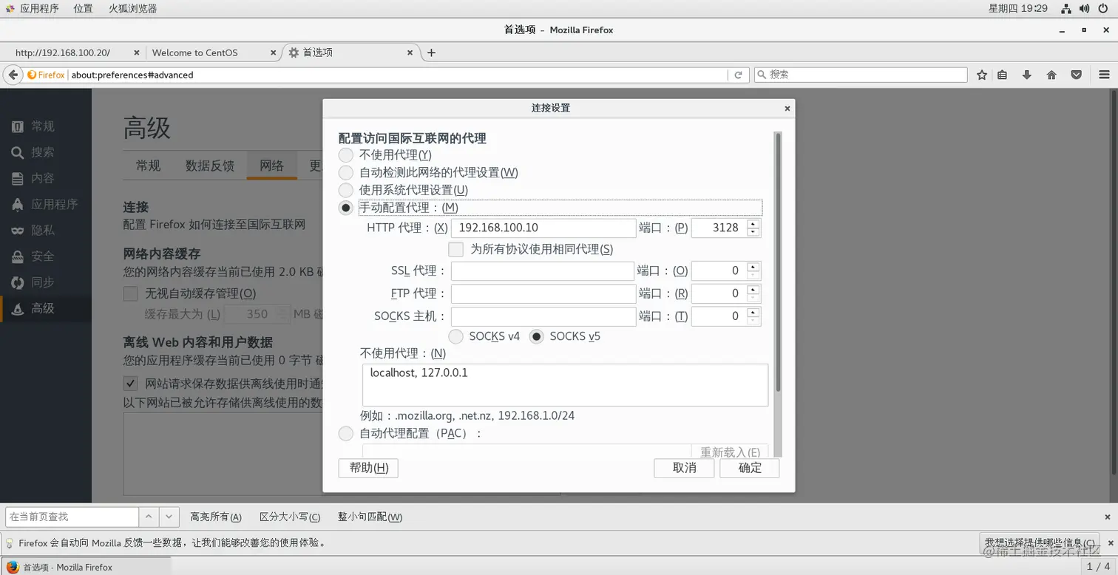Close the 连接设置 dialog with X

pyautogui.click(x=787, y=108)
